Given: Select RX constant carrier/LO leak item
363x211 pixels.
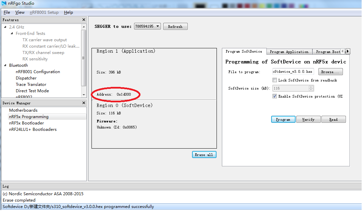Looking at the screenshot, I should [51, 46].
